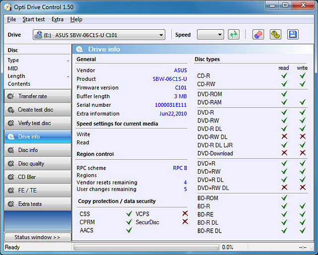The width and height of the screenshot is (318, 255).
Task: Click the VCPS red cross mark
Action: pos(185,213)
